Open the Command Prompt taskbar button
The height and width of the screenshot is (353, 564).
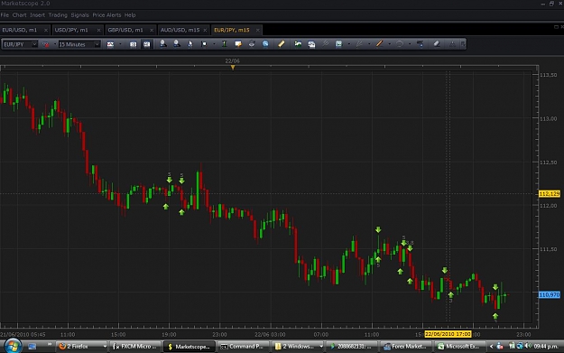click(x=244, y=346)
